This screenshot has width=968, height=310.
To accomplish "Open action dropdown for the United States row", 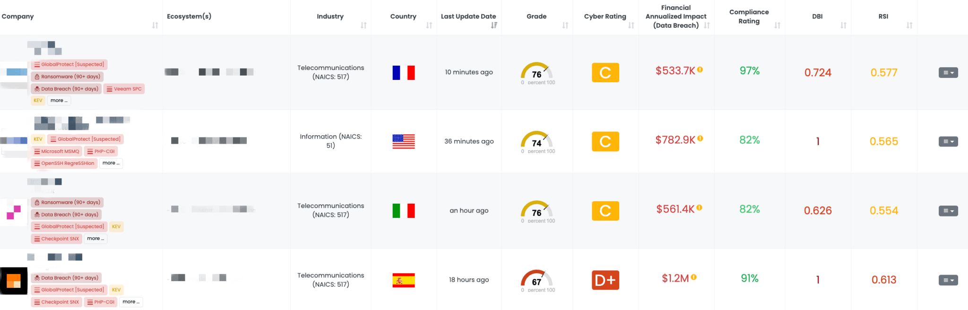I will tap(948, 142).
